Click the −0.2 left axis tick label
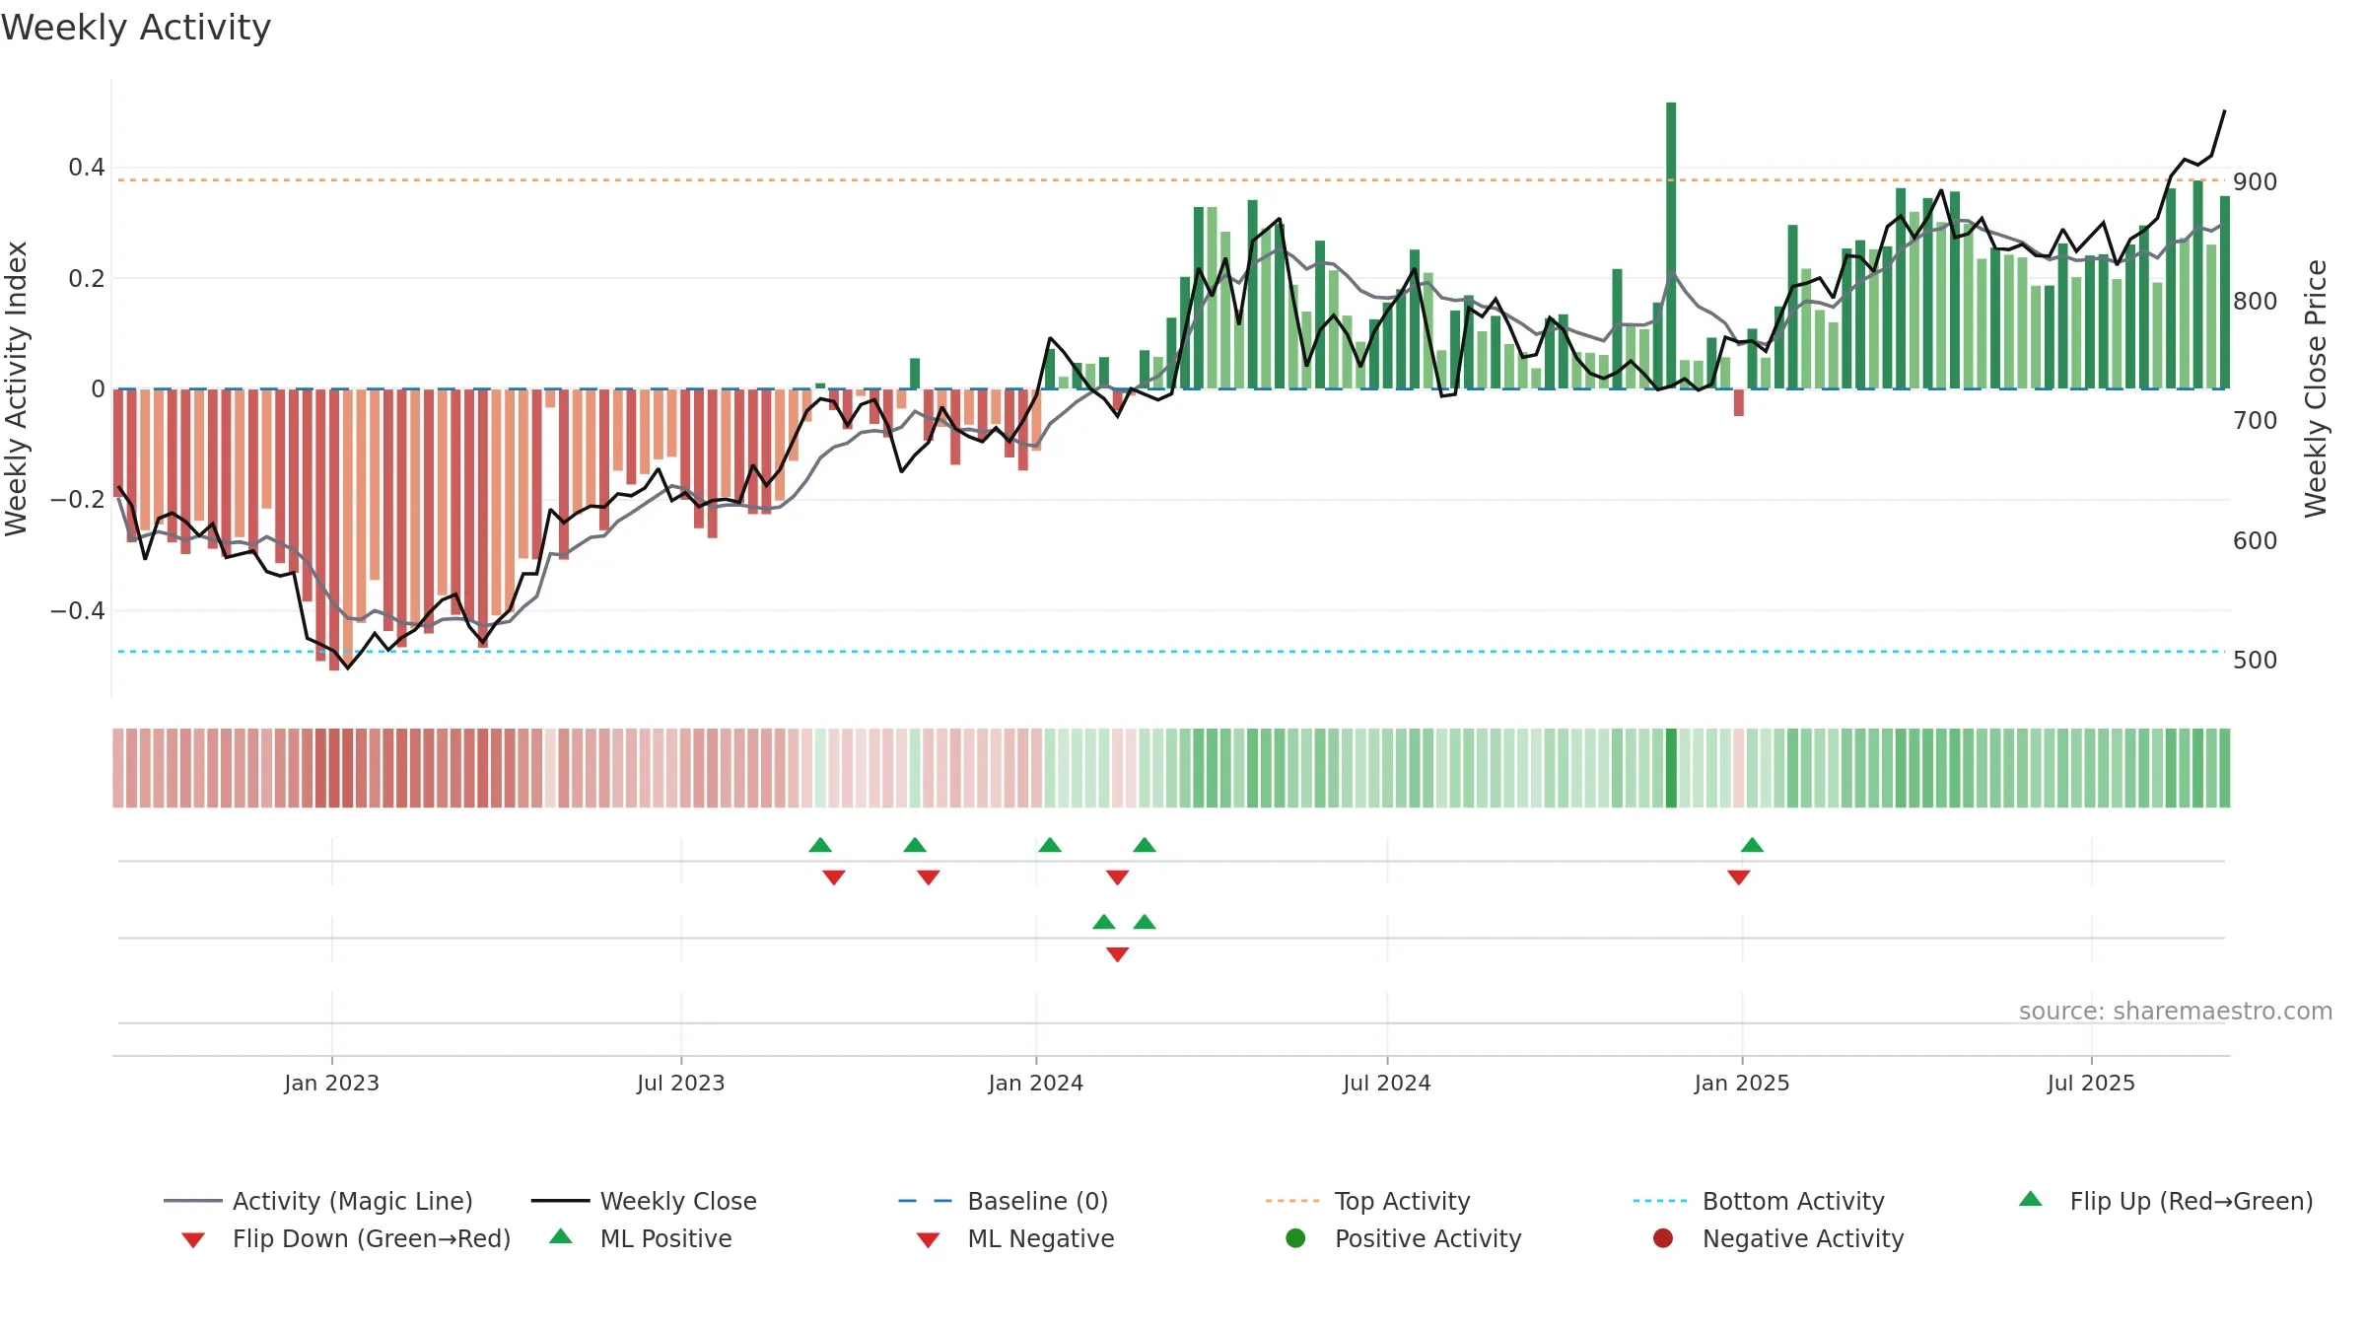2366x1331 pixels. (x=78, y=500)
